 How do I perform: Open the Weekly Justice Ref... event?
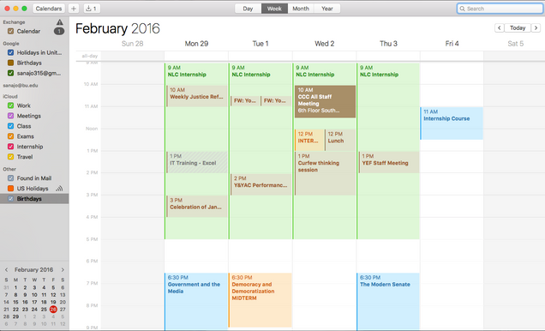click(197, 96)
